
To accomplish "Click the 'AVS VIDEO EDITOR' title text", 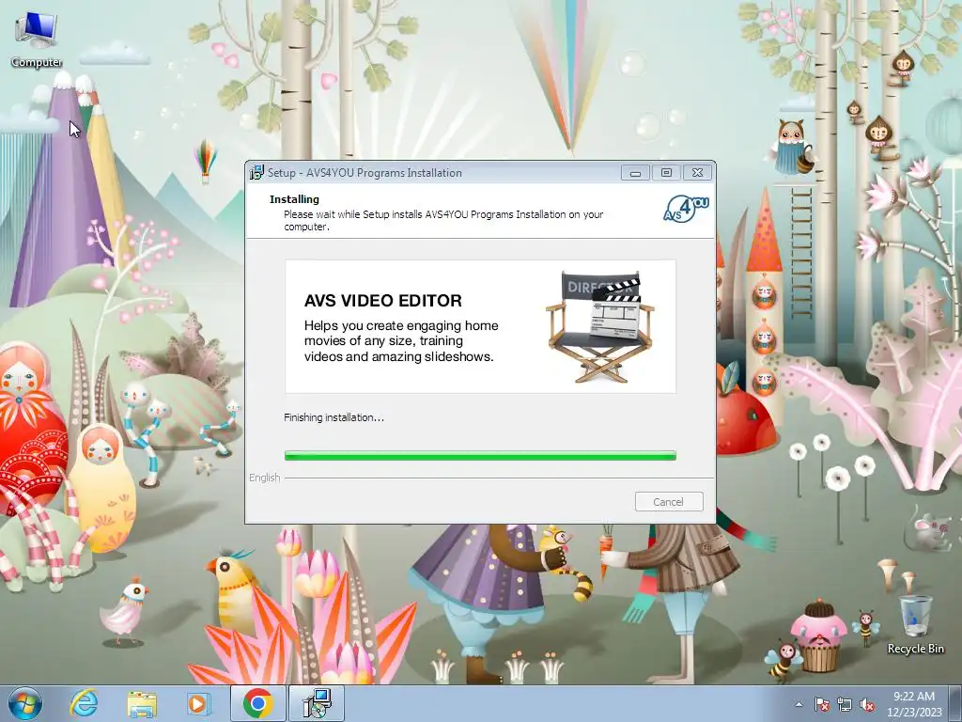I will [383, 301].
